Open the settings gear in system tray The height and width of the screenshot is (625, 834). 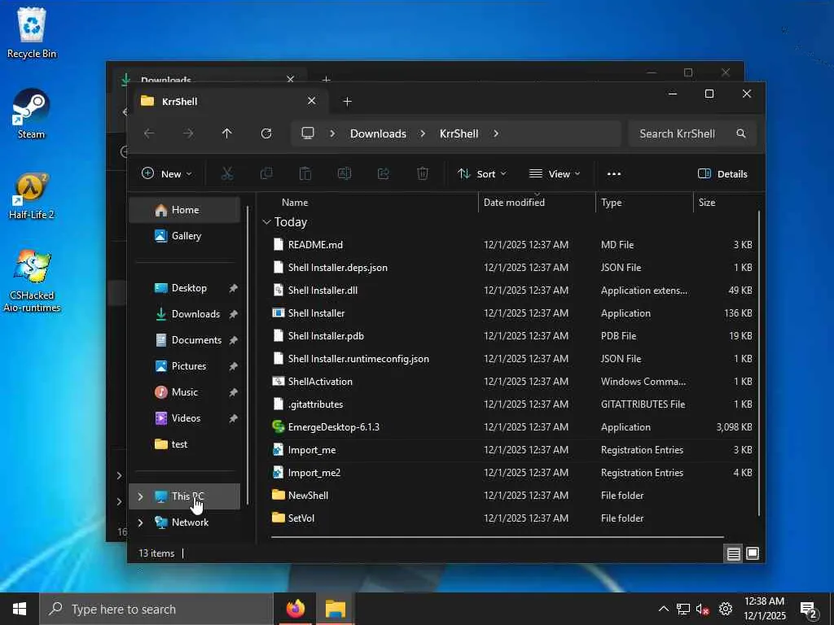click(726, 609)
